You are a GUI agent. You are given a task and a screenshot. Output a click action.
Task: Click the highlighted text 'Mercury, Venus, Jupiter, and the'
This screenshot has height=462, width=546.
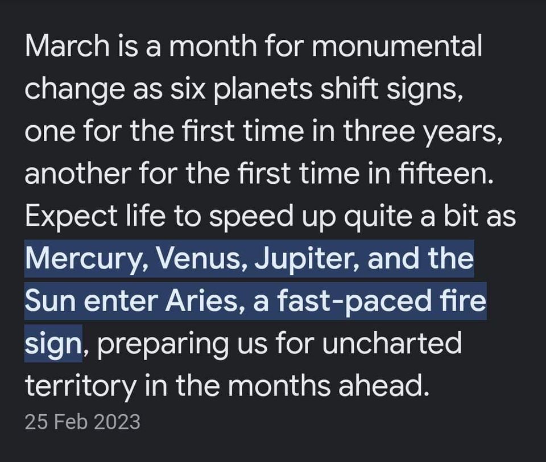pyautogui.click(x=249, y=259)
